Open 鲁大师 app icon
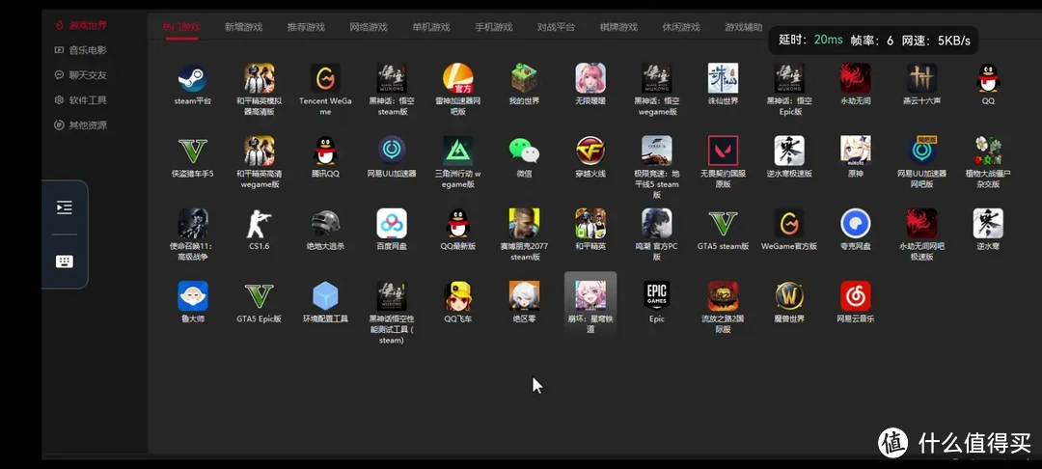 193,295
